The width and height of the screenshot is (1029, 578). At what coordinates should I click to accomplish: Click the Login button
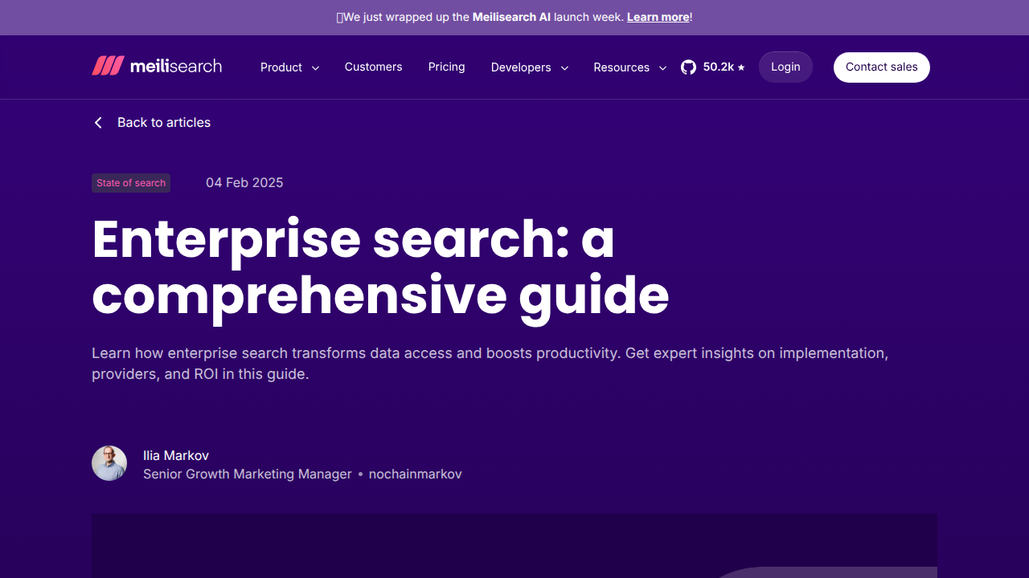tap(785, 67)
